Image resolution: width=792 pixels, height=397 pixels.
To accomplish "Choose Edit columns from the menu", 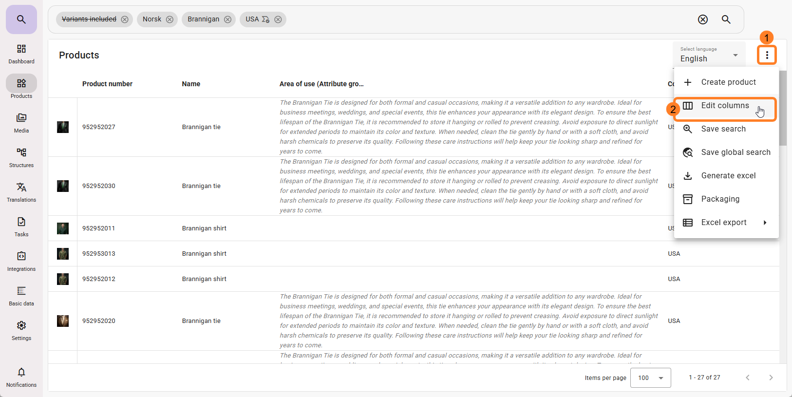I will pos(725,106).
